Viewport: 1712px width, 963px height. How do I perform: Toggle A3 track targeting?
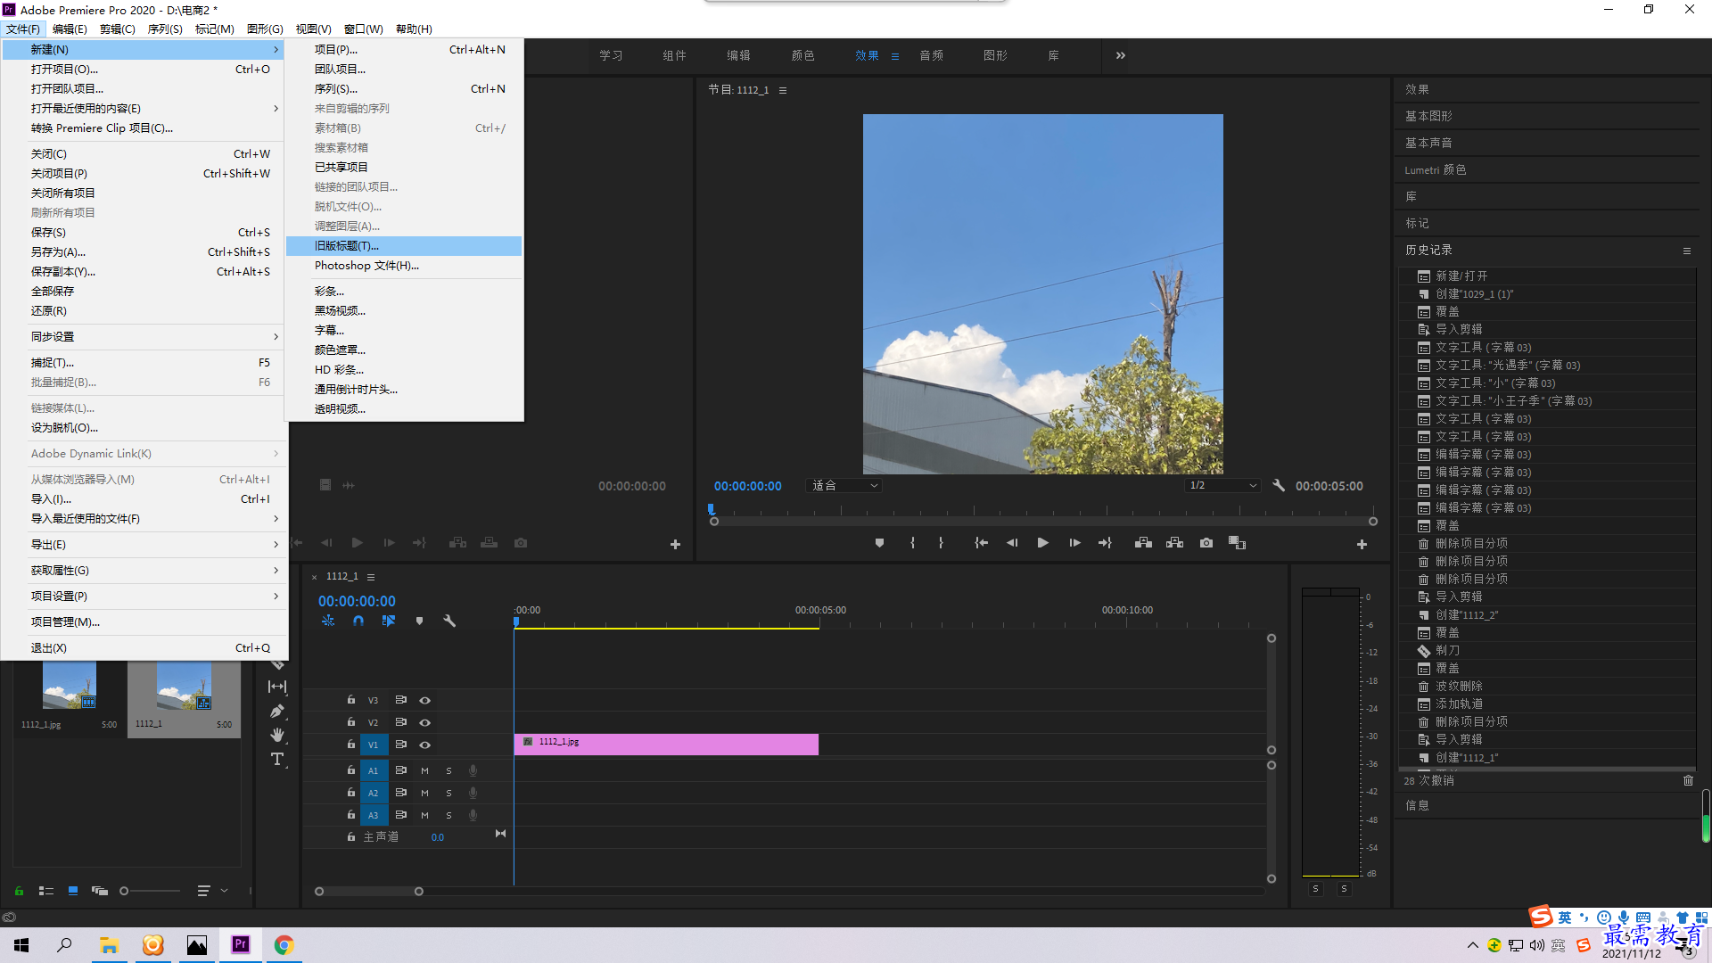click(x=374, y=815)
